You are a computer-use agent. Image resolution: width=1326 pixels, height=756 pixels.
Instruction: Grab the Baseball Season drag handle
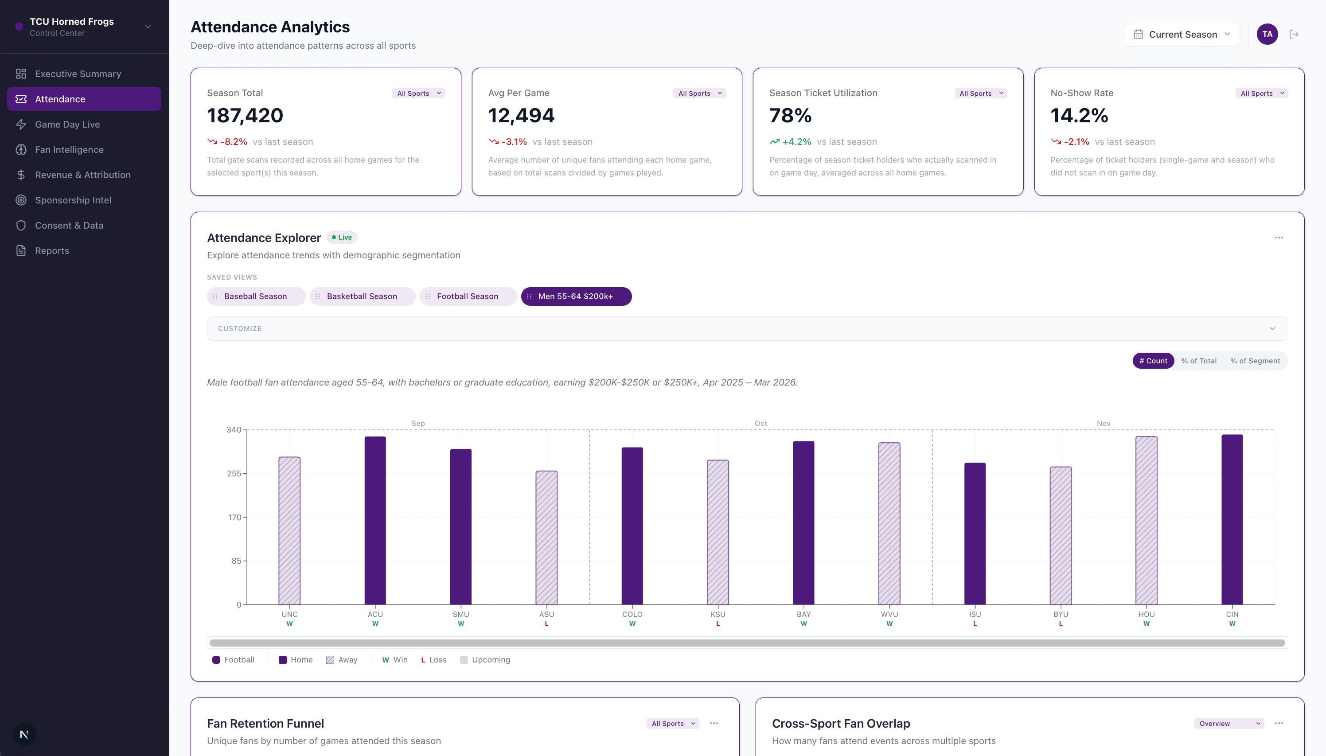215,296
